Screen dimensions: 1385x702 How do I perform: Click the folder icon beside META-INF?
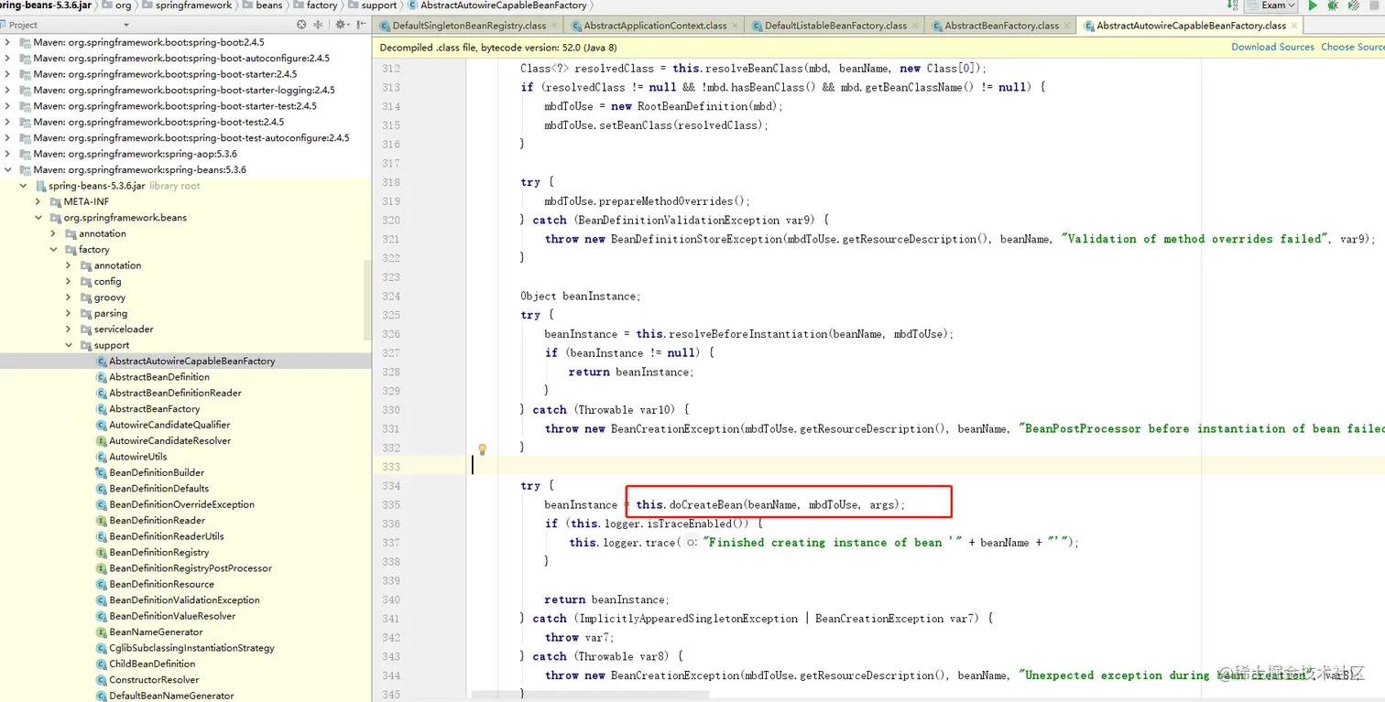coord(56,201)
